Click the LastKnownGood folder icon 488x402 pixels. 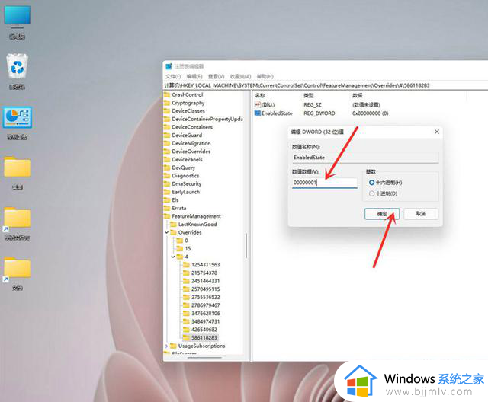coord(173,224)
